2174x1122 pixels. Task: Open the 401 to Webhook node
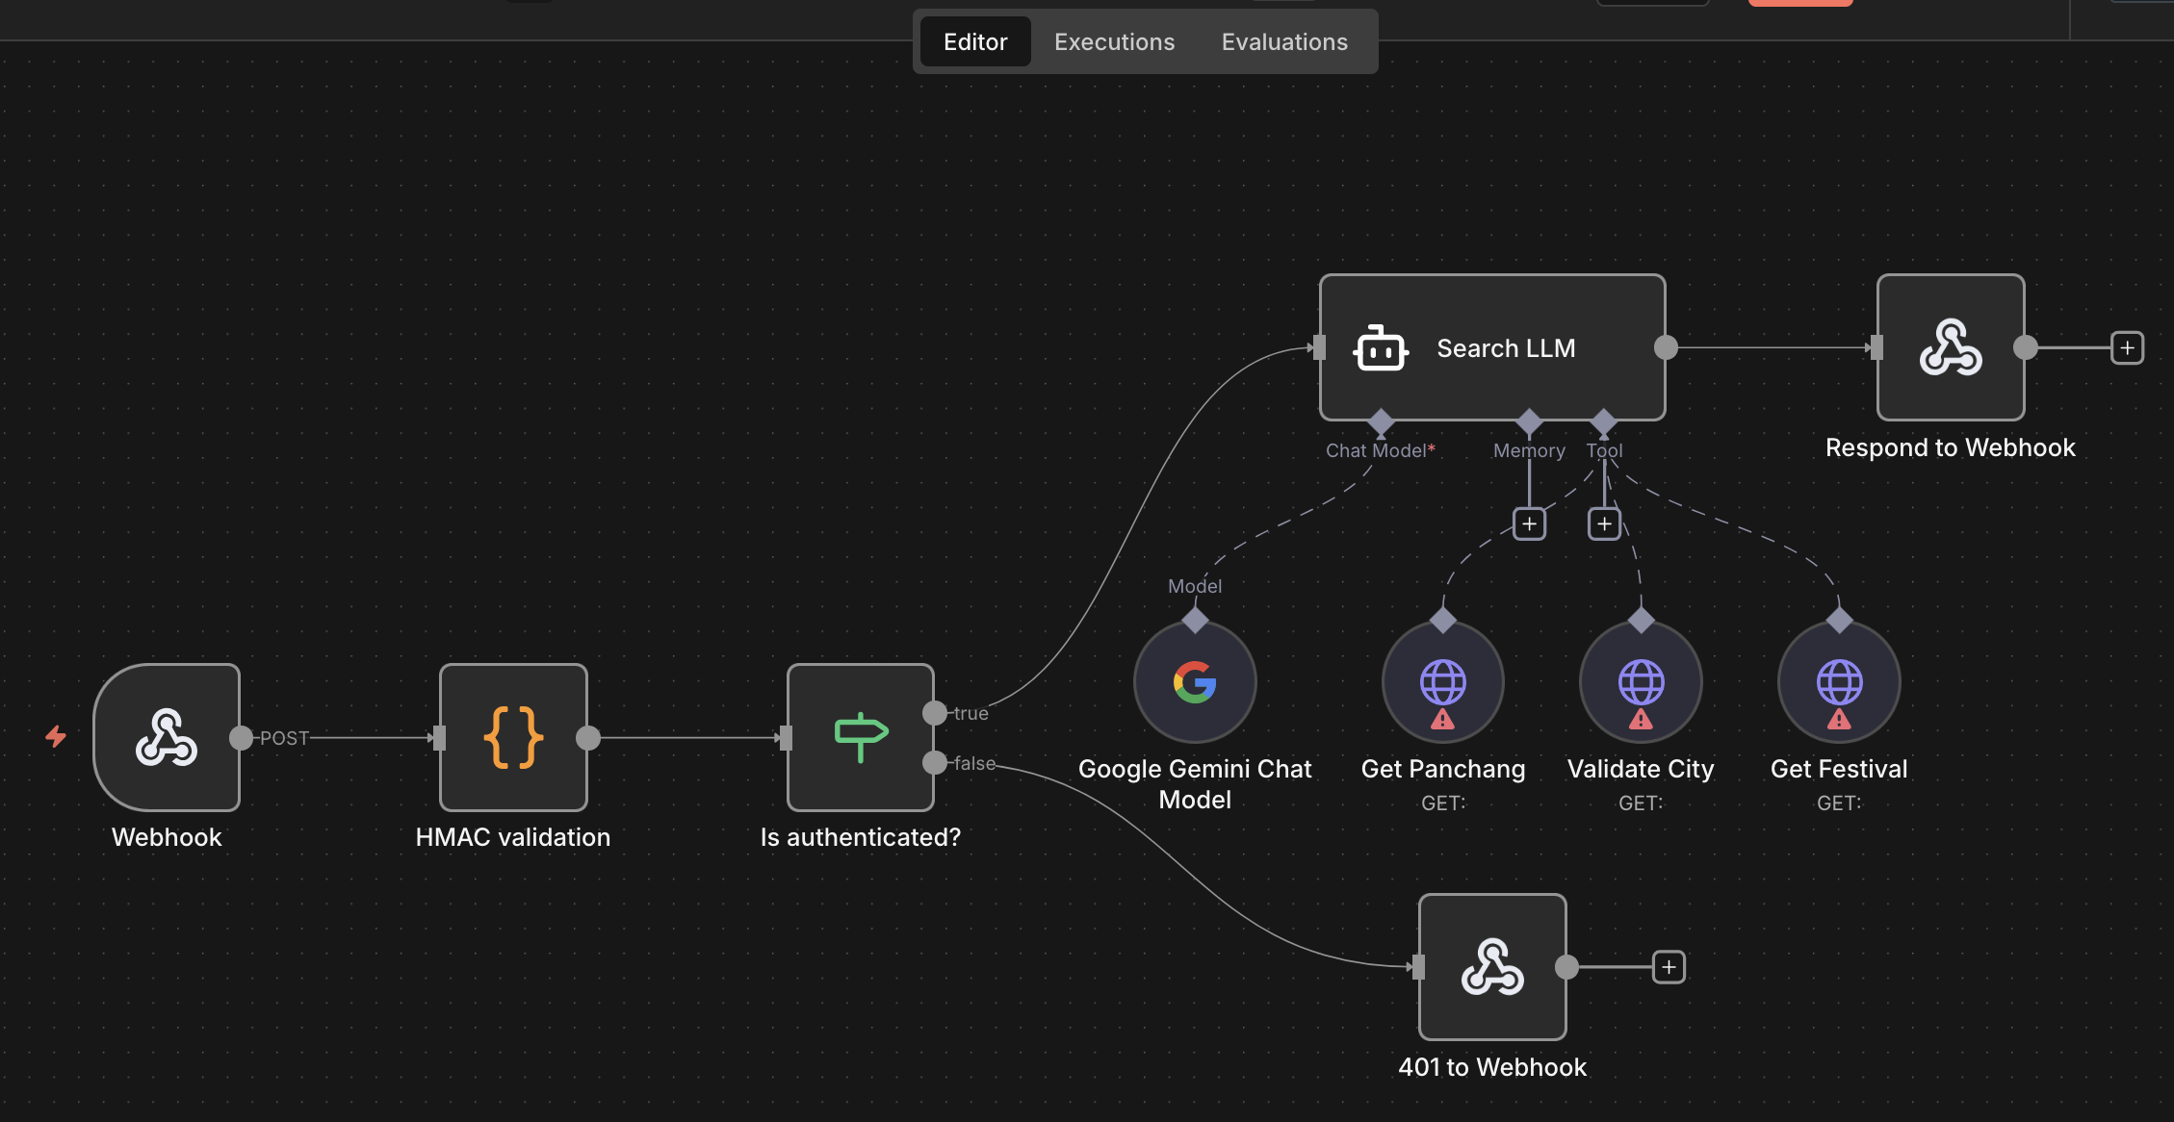(x=1491, y=967)
